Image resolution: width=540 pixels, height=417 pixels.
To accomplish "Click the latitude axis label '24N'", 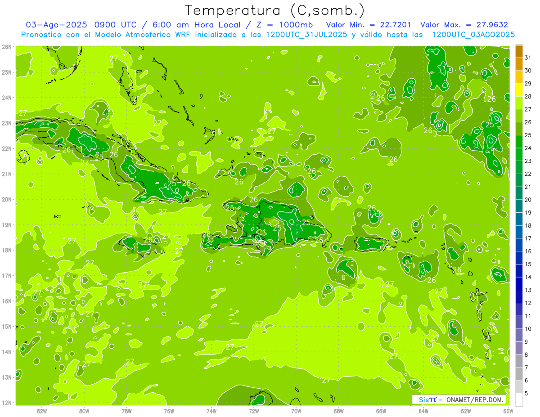I will (x=7, y=98).
